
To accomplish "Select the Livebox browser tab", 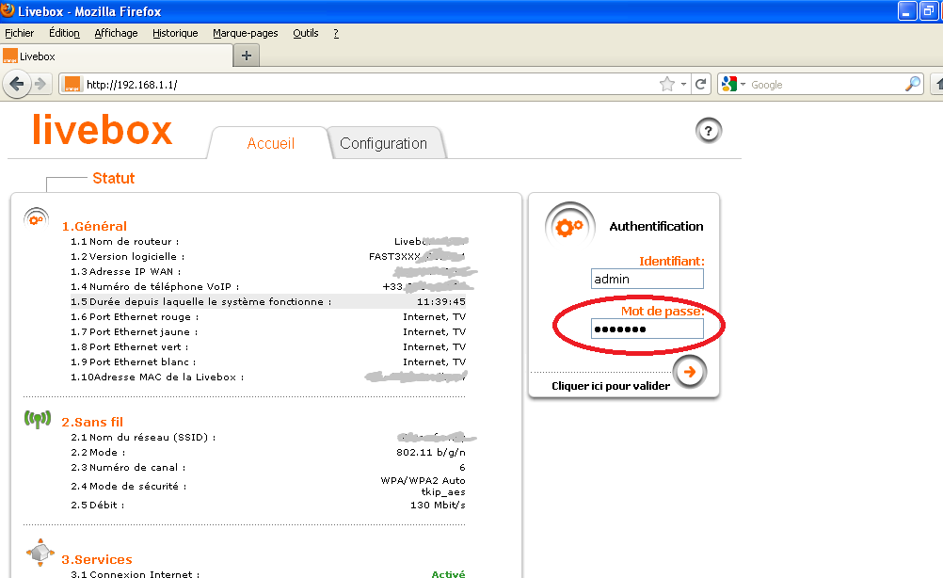I will (x=117, y=56).
